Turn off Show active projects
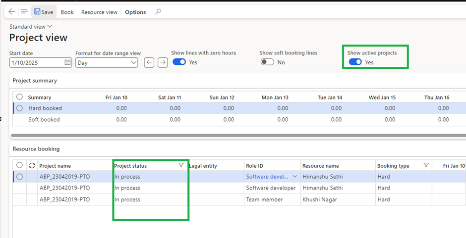The height and width of the screenshot is (238, 466). click(x=355, y=62)
